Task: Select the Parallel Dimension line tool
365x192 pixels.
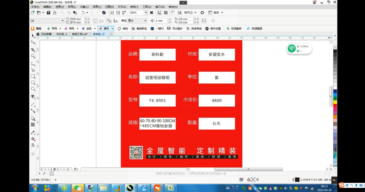Action: 33,104
